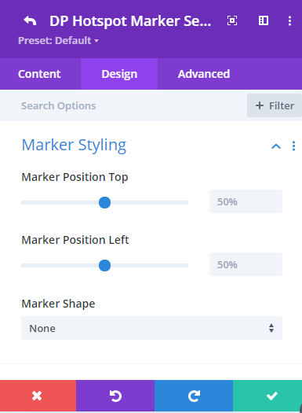Click the back arrow in header
302x413 pixels.
pos(30,20)
